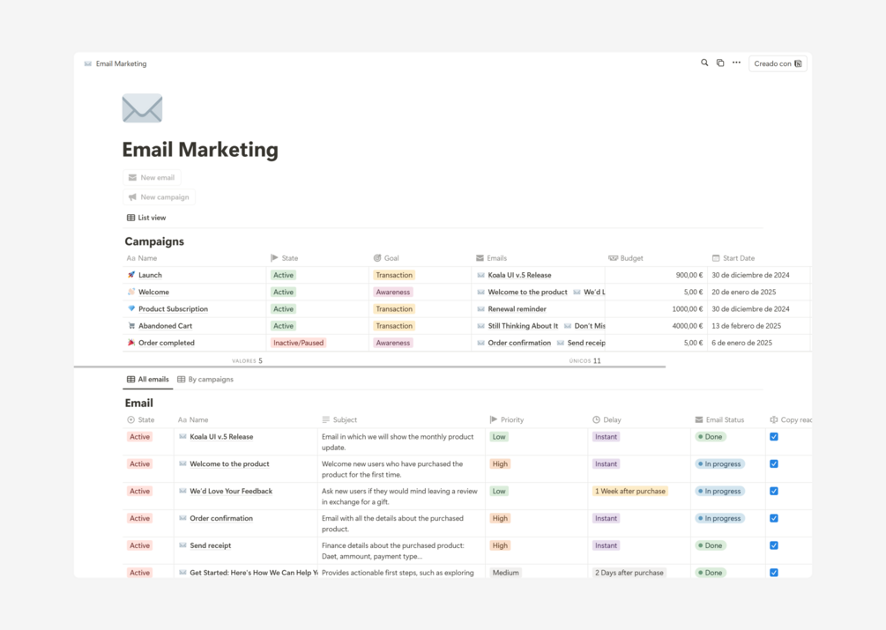Viewport: 886px width, 630px height.
Task: Toggle Copy ready checkbox for Order confirmation
Action: tap(774, 518)
